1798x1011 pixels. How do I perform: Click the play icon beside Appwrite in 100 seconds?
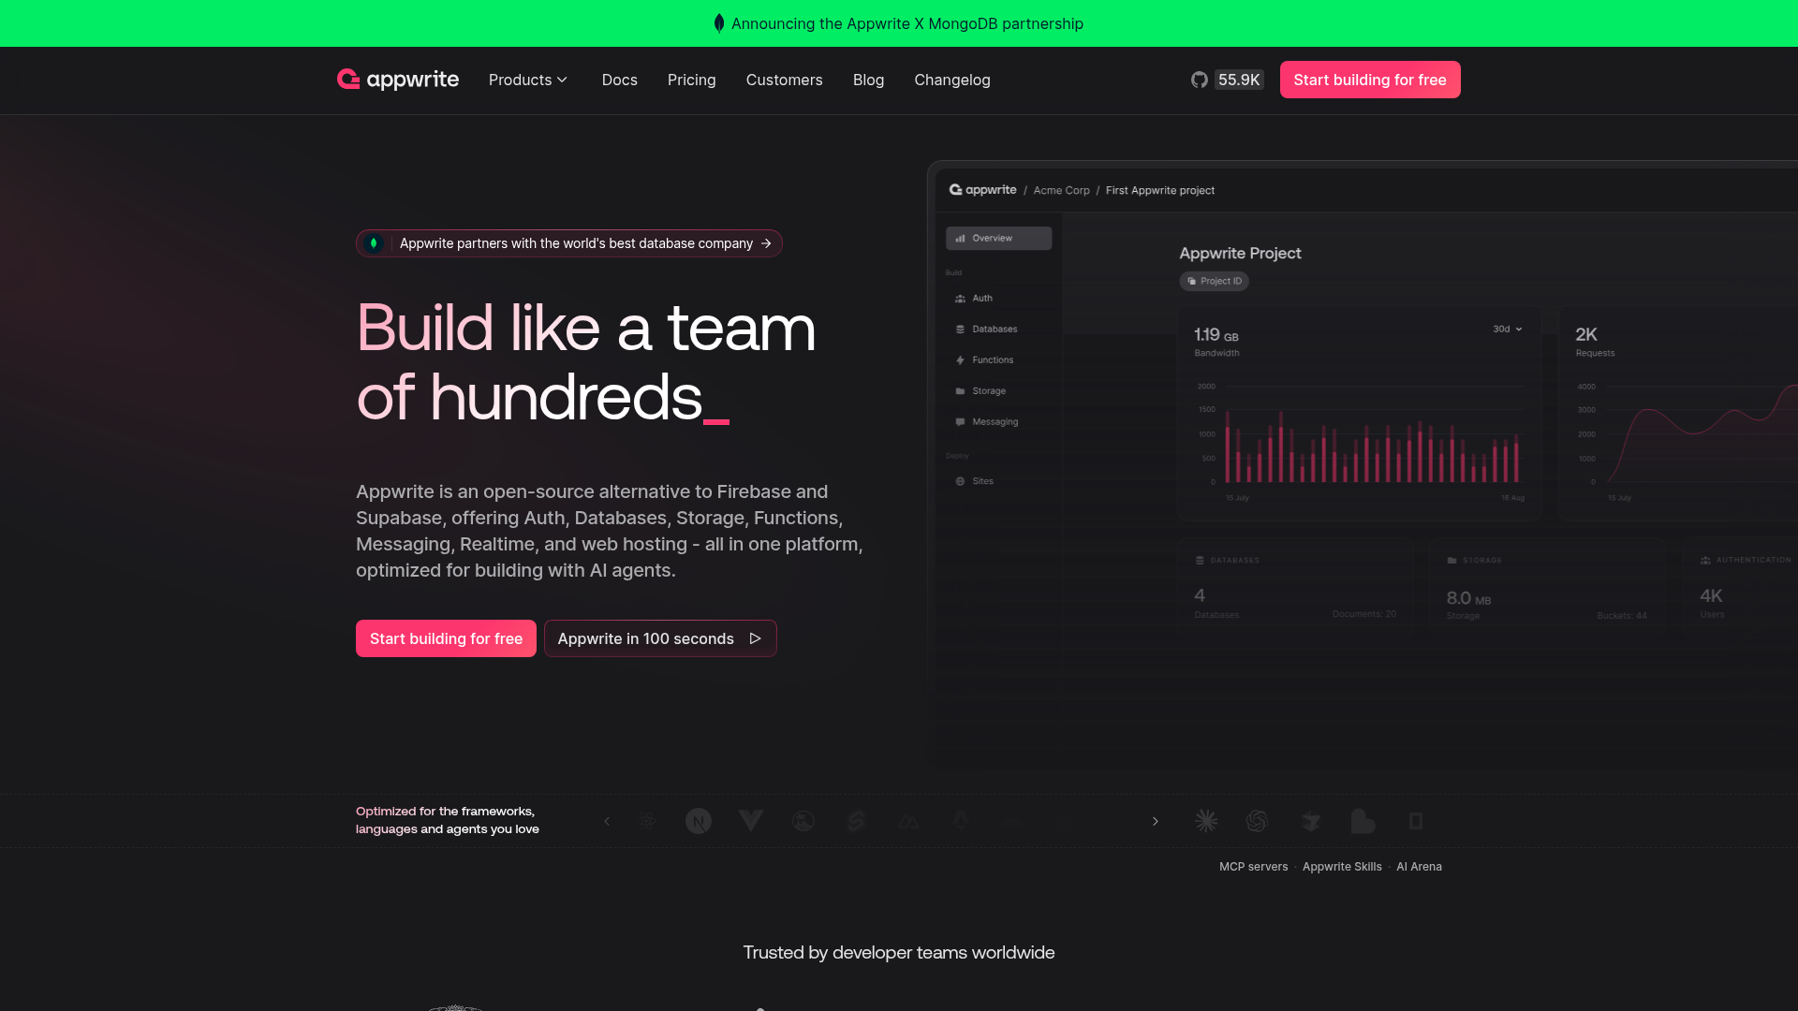755,638
